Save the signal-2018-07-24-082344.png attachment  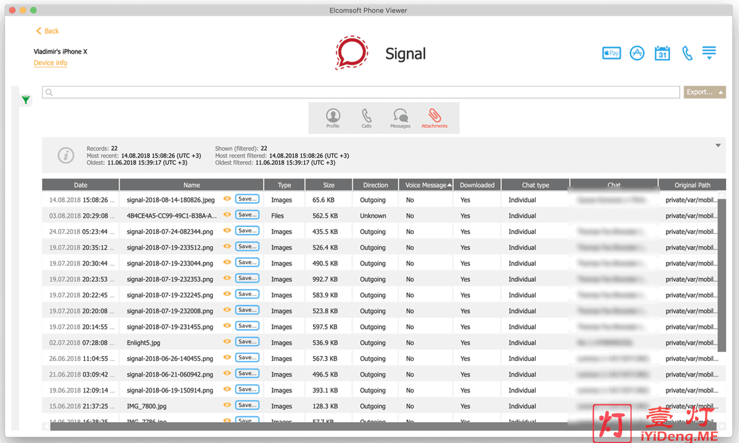tap(247, 230)
